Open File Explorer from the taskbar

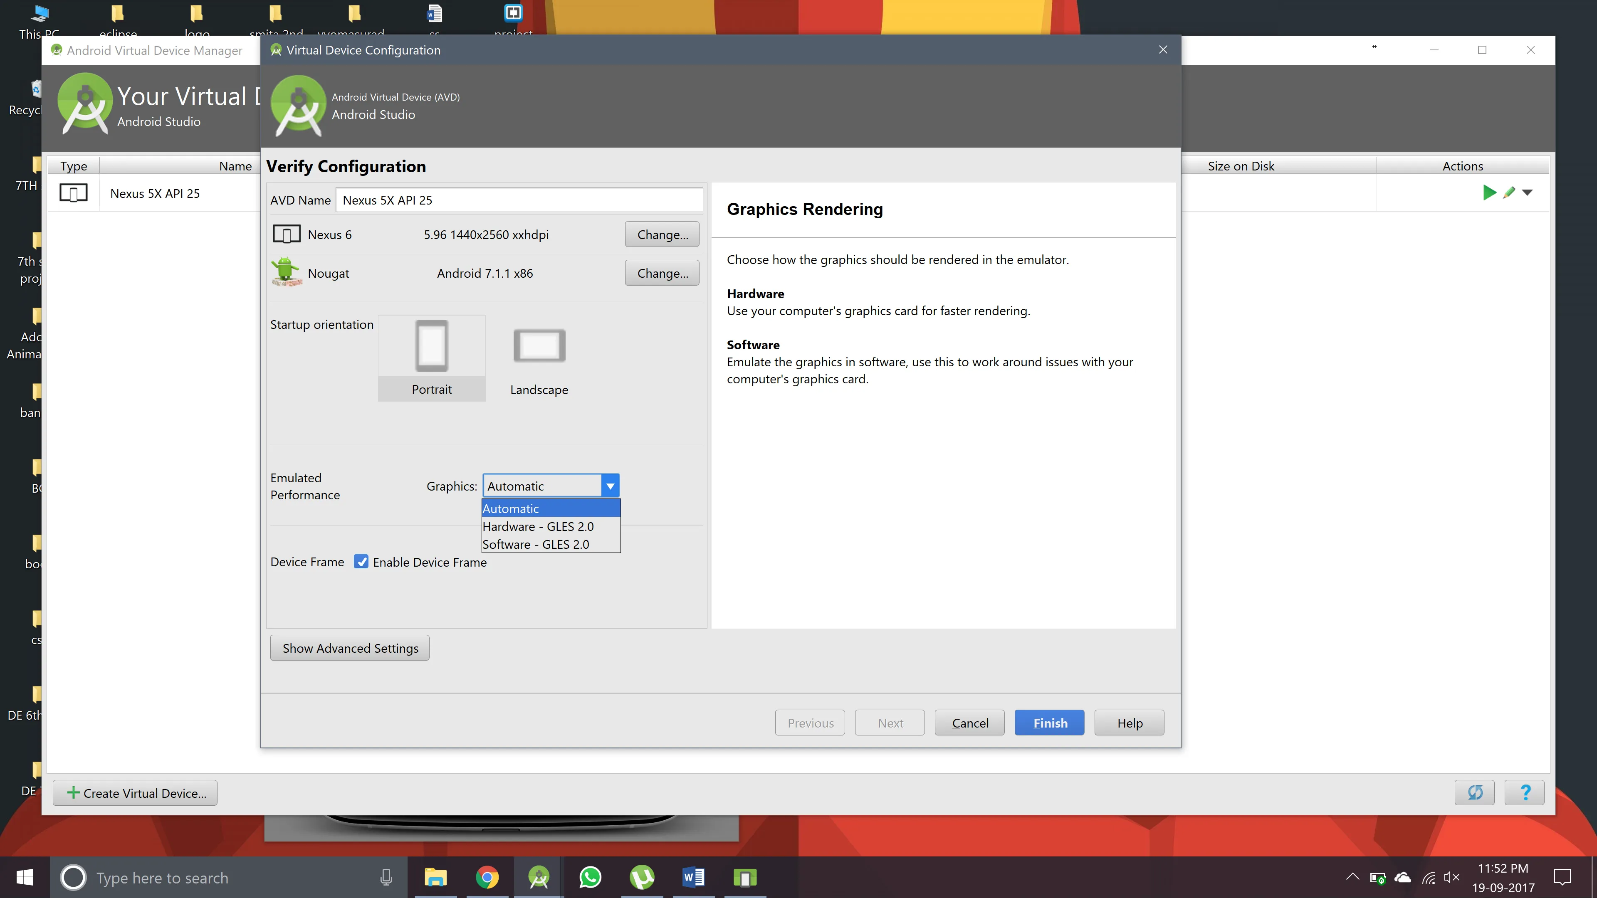click(x=436, y=878)
